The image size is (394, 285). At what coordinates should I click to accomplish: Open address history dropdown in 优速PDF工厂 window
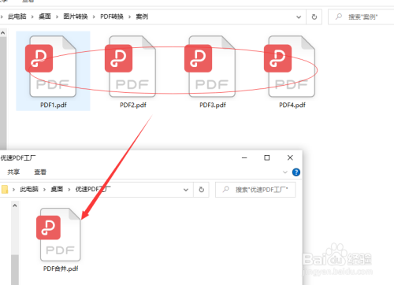point(186,190)
